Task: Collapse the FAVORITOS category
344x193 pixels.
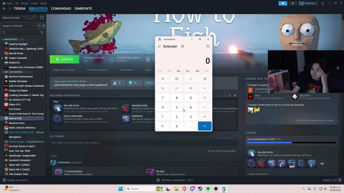Action: (2, 39)
